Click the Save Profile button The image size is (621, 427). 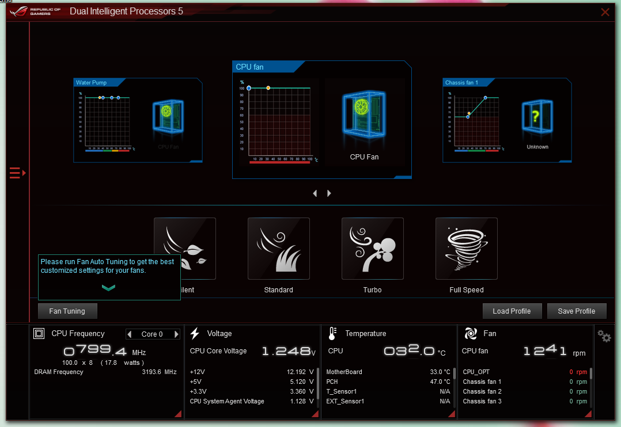577,311
